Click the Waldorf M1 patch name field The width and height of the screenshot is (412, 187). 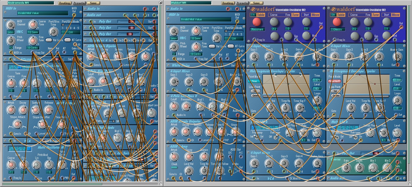(x=191, y=3)
